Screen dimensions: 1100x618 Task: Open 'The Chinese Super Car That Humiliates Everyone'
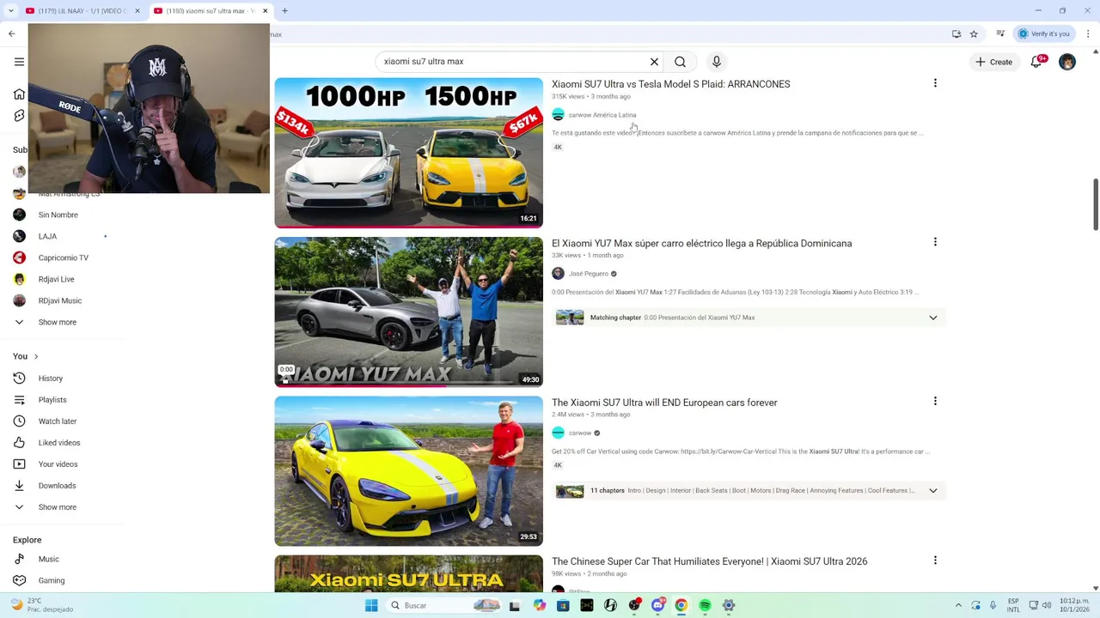tap(709, 561)
